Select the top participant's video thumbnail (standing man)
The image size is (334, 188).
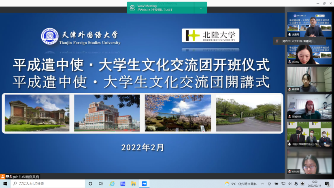coord(309,25)
